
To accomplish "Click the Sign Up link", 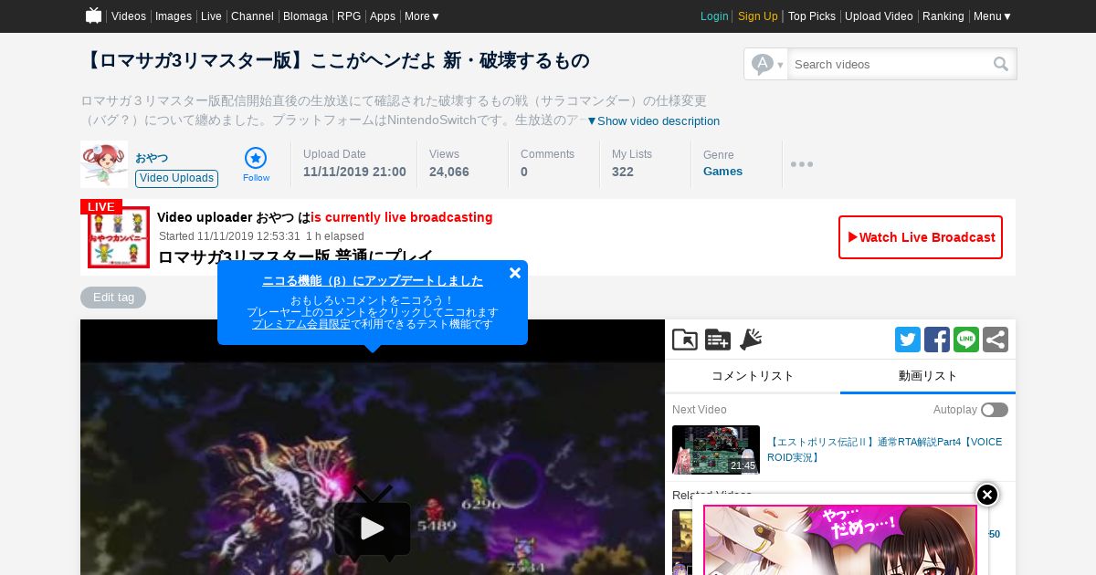I will coord(758,16).
